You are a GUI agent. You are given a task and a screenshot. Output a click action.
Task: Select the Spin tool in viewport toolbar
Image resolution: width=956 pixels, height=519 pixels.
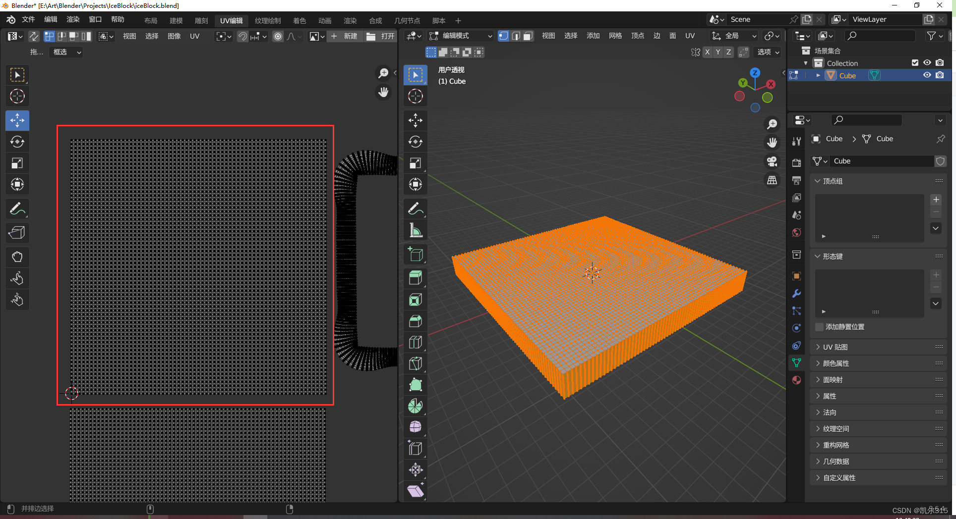[x=415, y=406]
